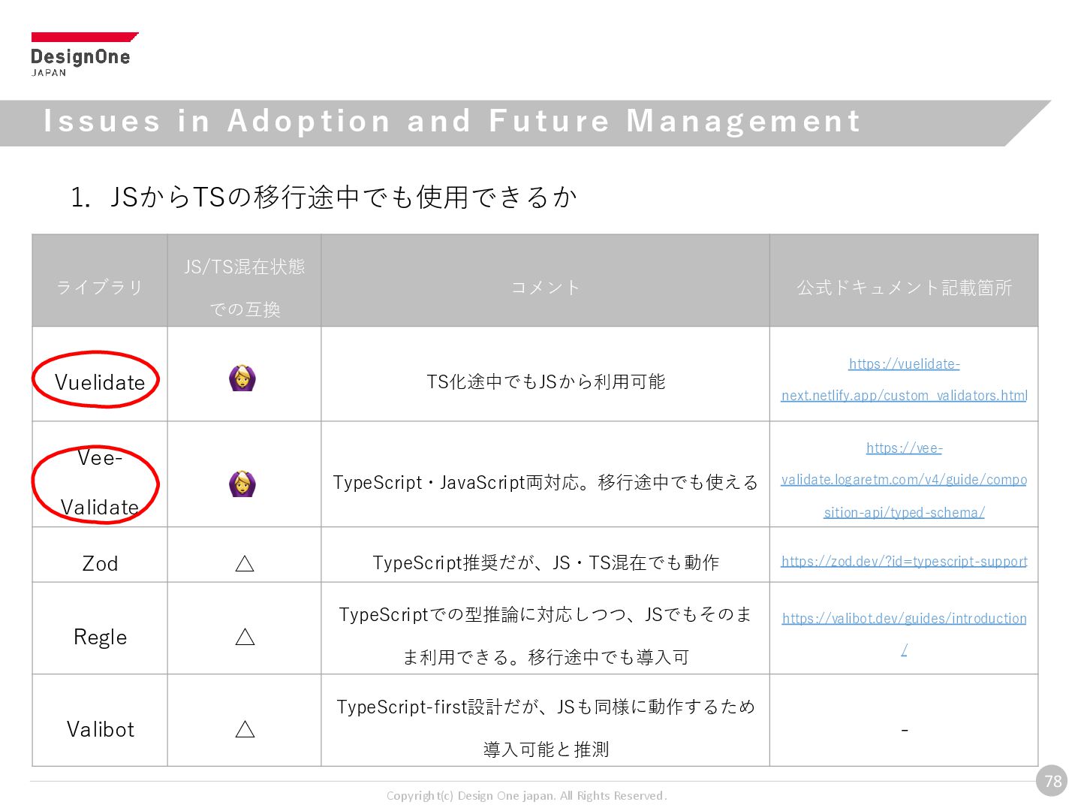Open the valibot.dev guides introduction link
Viewport: 1081px width, 811px height.
click(904, 634)
